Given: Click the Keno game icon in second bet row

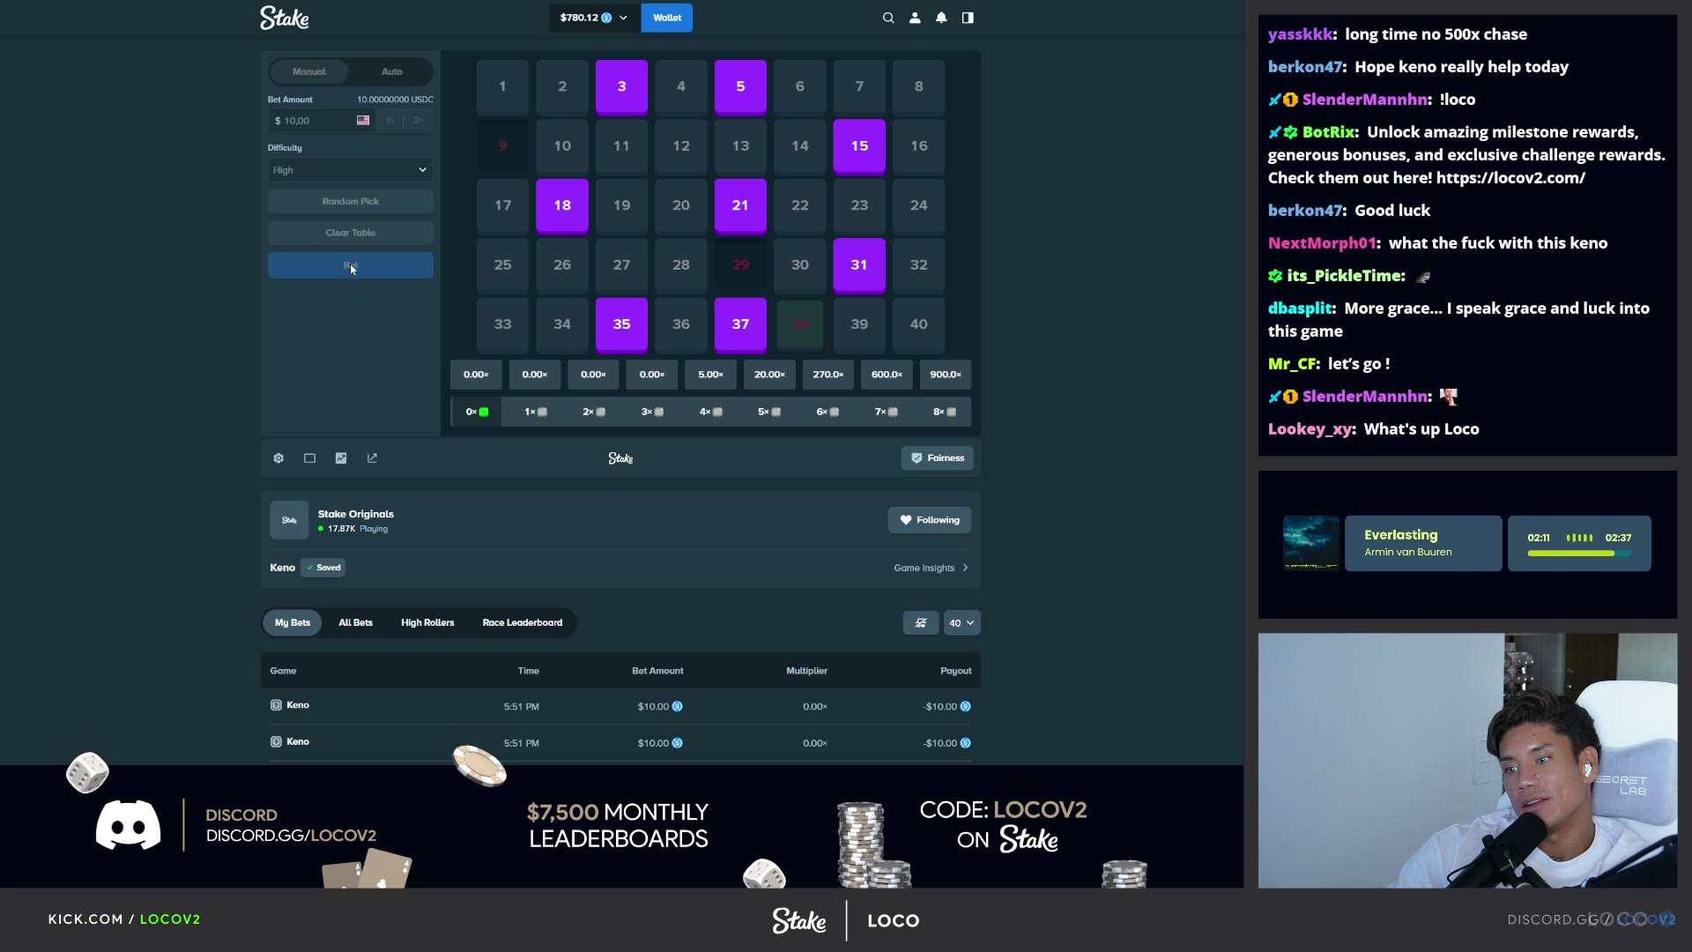Looking at the screenshot, I should point(276,742).
